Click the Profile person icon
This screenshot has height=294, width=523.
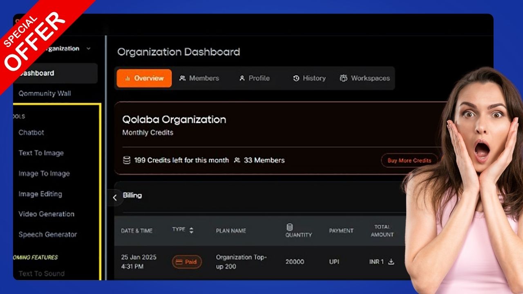pos(242,78)
